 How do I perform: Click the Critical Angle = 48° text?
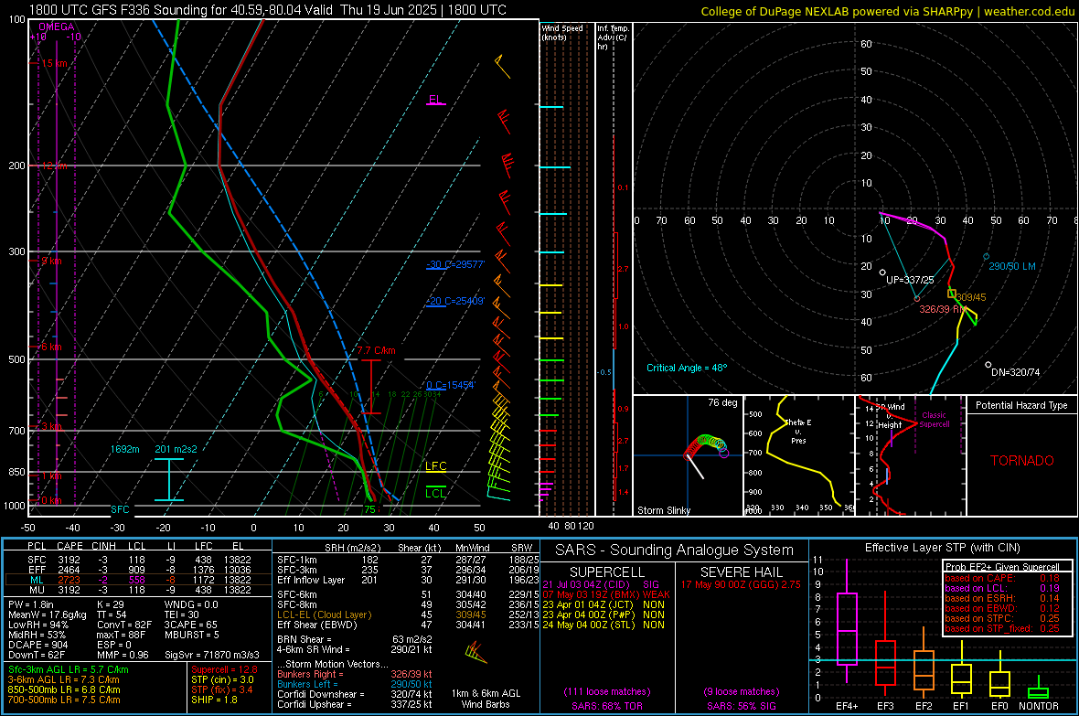pos(686,368)
